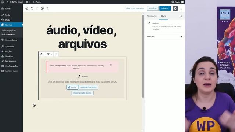Click the page title áudio, vídeo, arquivos

tap(82, 37)
